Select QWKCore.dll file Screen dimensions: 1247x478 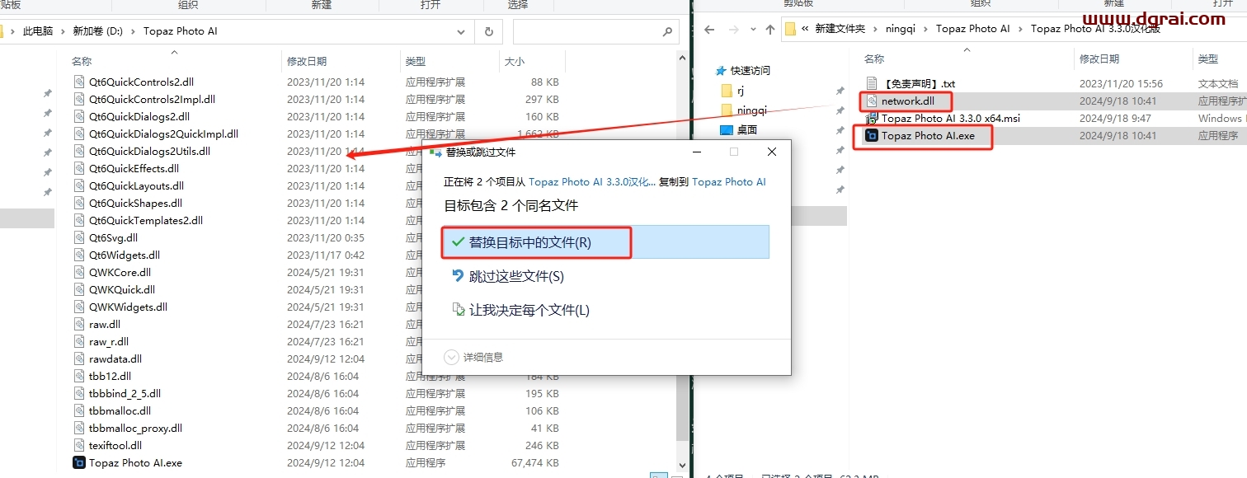120,272
